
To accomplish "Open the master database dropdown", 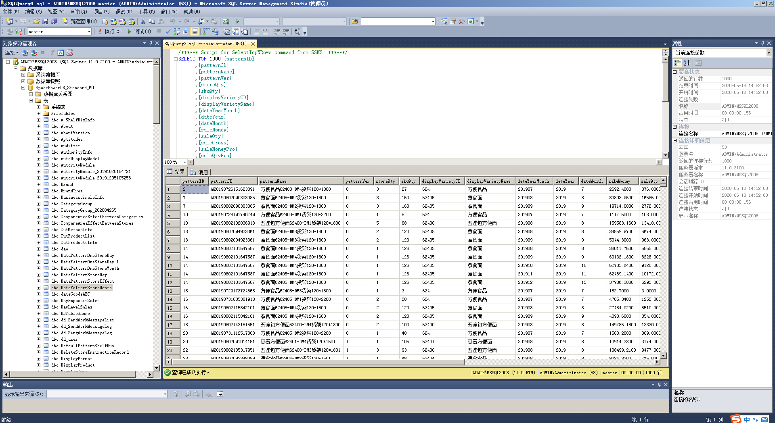I will pyautogui.click(x=89, y=31).
